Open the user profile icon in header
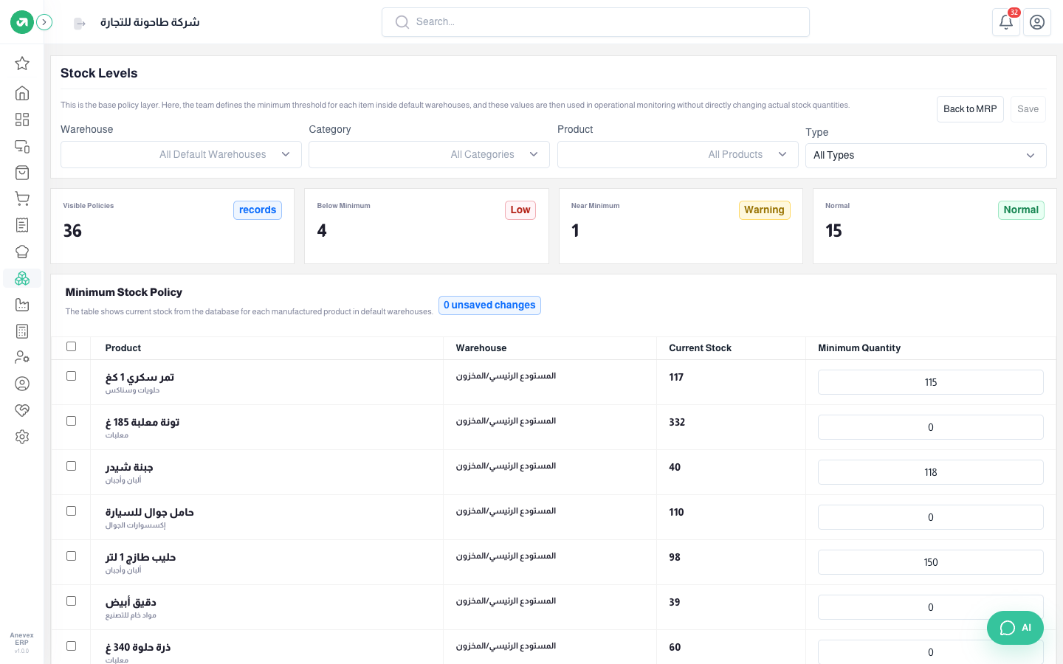The height and width of the screenshot is (664, 1063). (x=1037, y=22)
